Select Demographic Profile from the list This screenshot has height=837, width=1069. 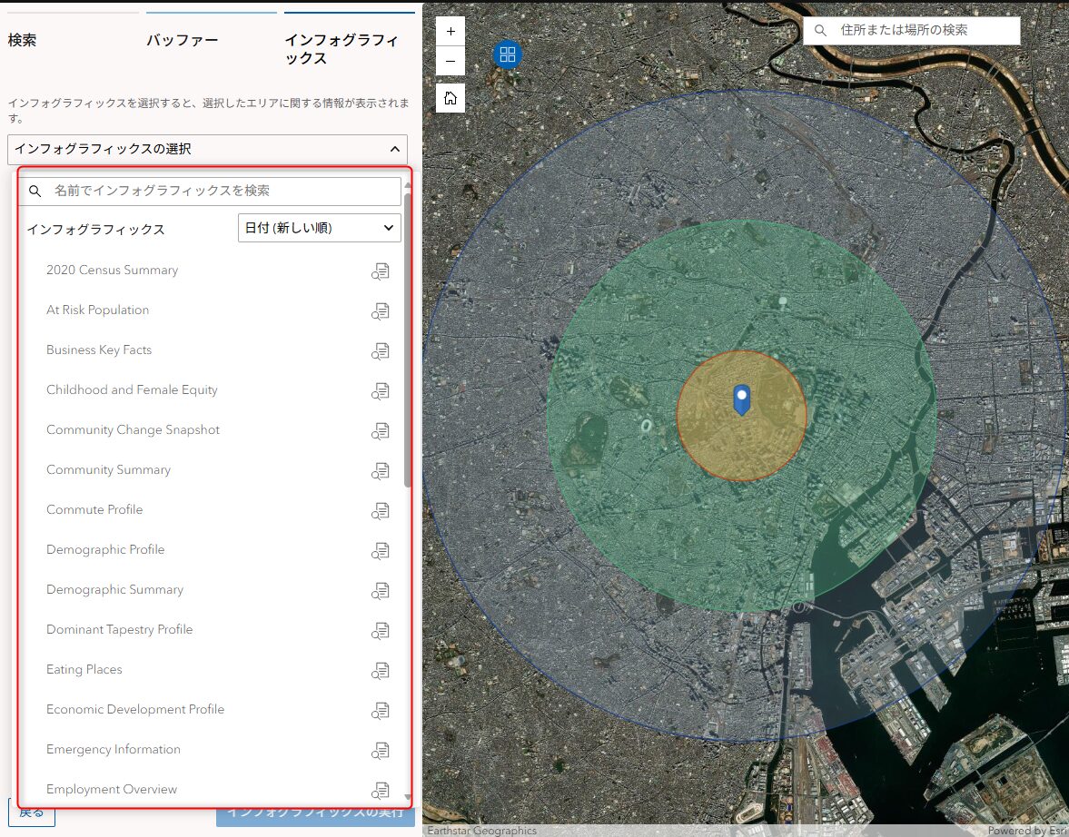click(105, 550)
